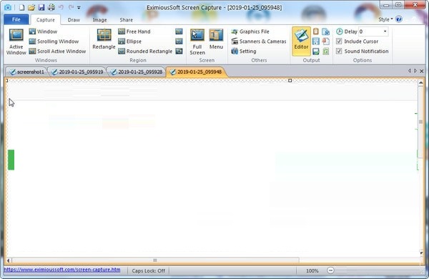Screen dimensions: 429x279
Task: Select the PowerPoint output icon
Action: click(x=325, y=41)
